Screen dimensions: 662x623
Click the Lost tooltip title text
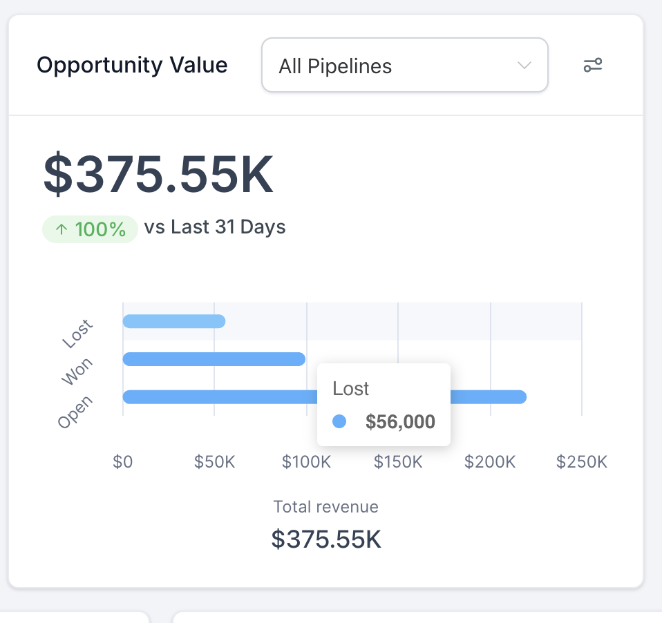point(351,389)
